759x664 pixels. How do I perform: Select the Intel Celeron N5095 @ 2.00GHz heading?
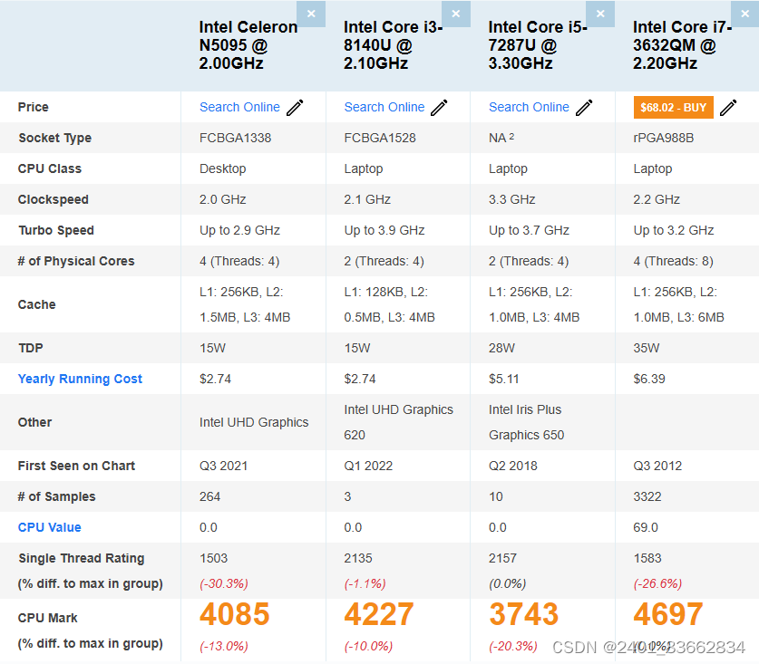click(x=248, y=45)
